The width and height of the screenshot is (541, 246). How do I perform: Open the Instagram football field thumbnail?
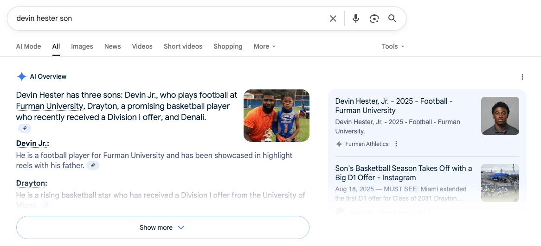click(500, 183)
